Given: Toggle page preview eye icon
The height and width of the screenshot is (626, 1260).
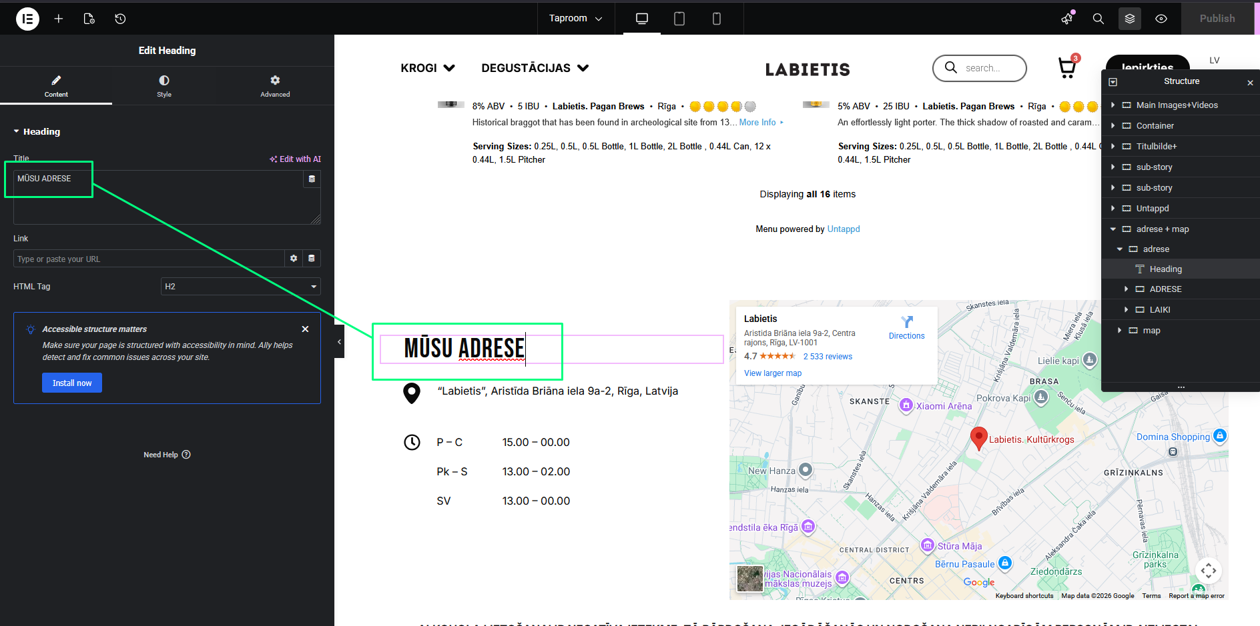Looking at the screenshot, I should click(x=1161, y=19).
